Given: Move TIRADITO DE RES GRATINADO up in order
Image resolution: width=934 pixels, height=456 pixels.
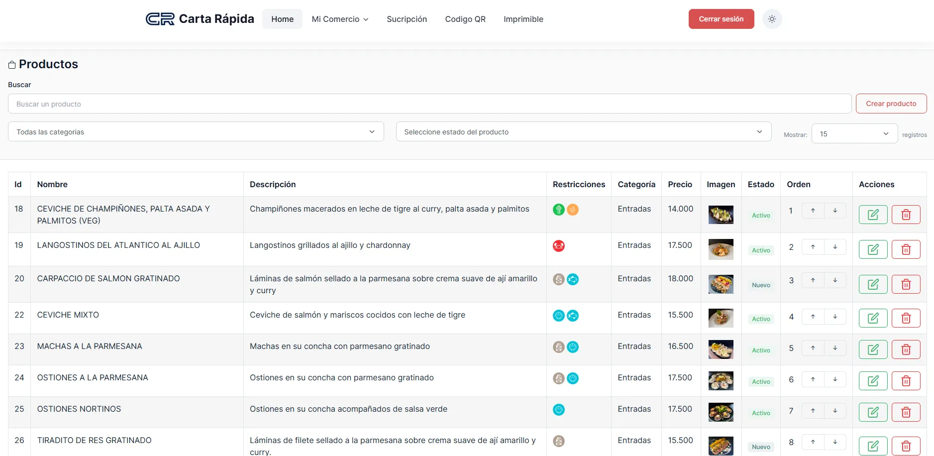Looking at the screenshot, I should 813,442.
